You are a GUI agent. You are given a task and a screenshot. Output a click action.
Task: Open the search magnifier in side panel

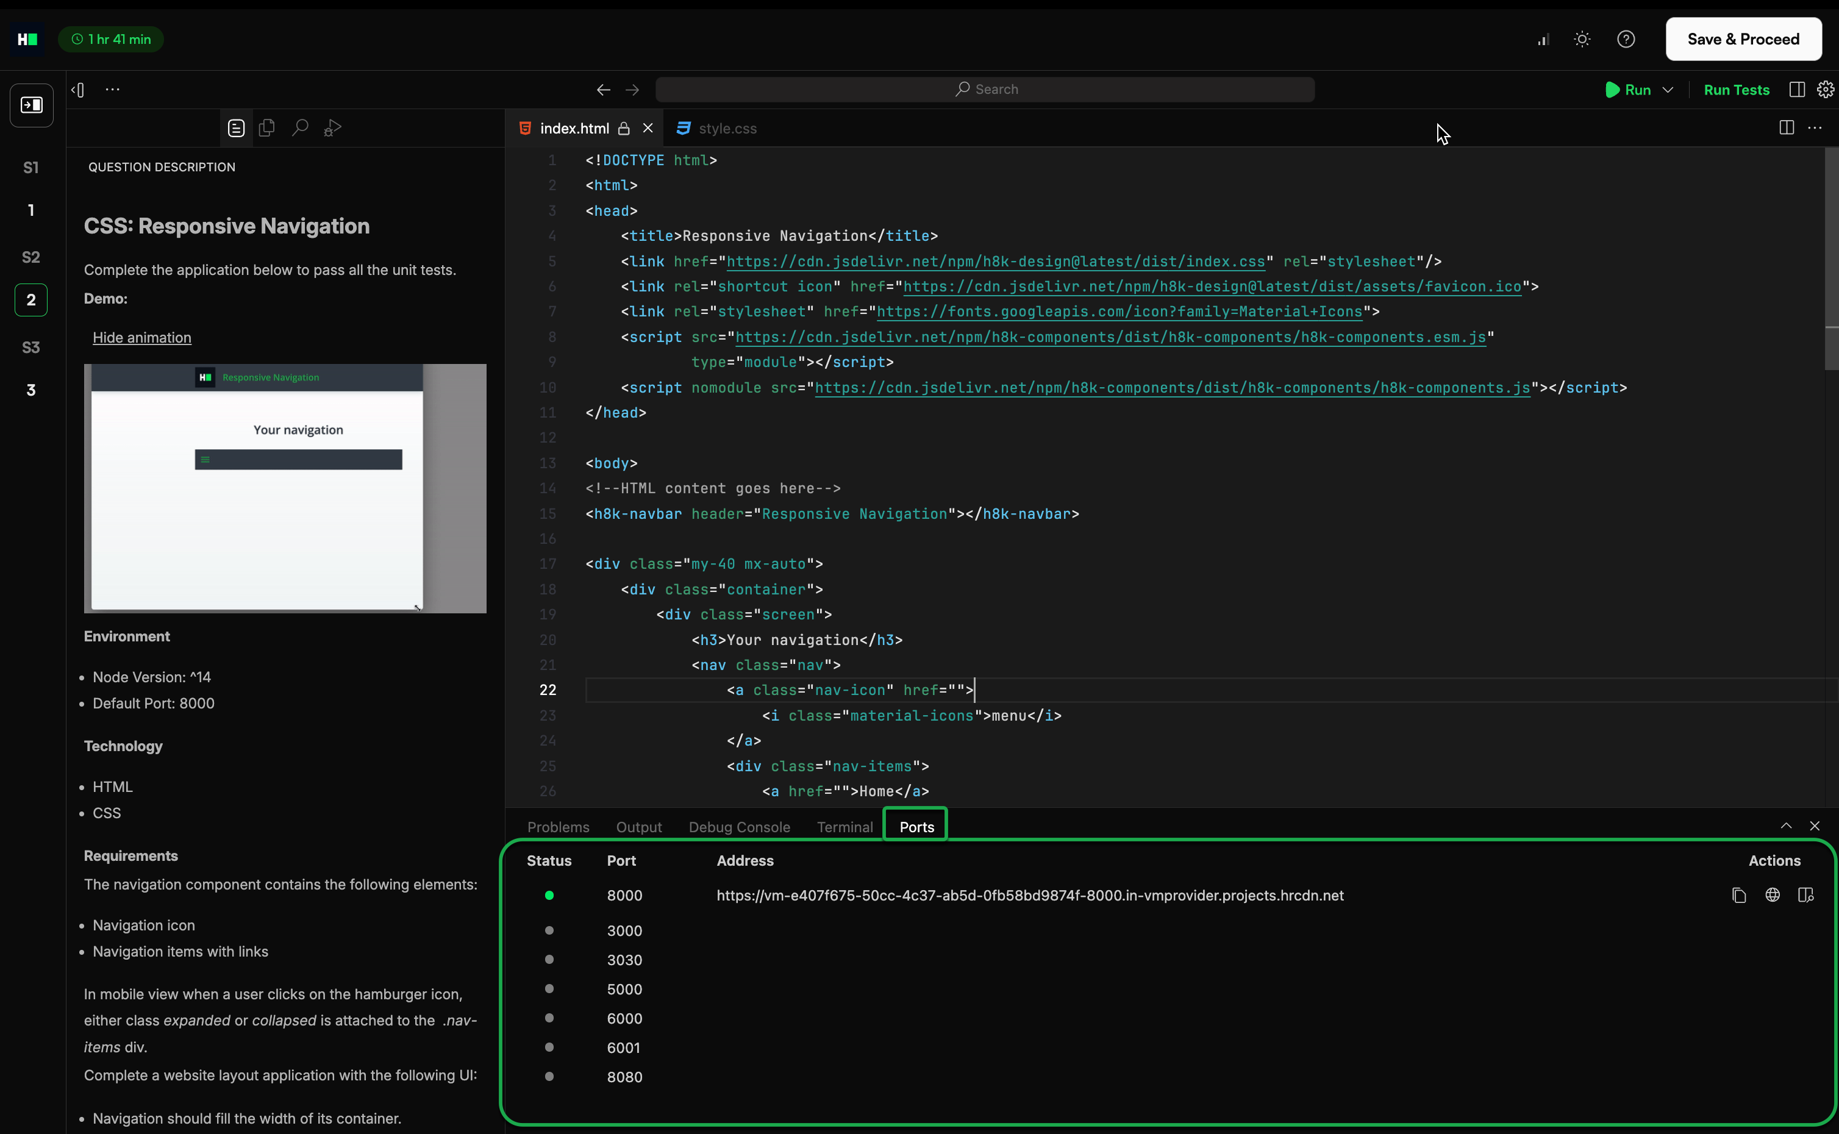point(300,128)
